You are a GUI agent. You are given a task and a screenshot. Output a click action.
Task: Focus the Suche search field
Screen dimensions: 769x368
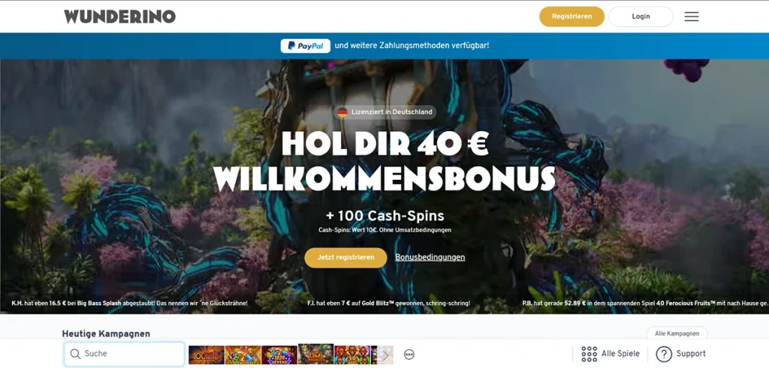point(124,354)
